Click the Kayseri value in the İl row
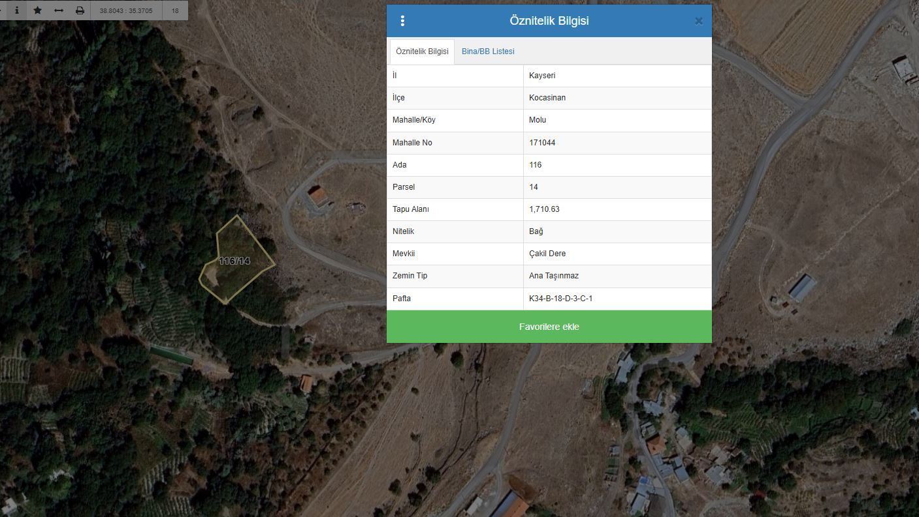The height and width of the screenshot is (517, 919). pos(542,76)
